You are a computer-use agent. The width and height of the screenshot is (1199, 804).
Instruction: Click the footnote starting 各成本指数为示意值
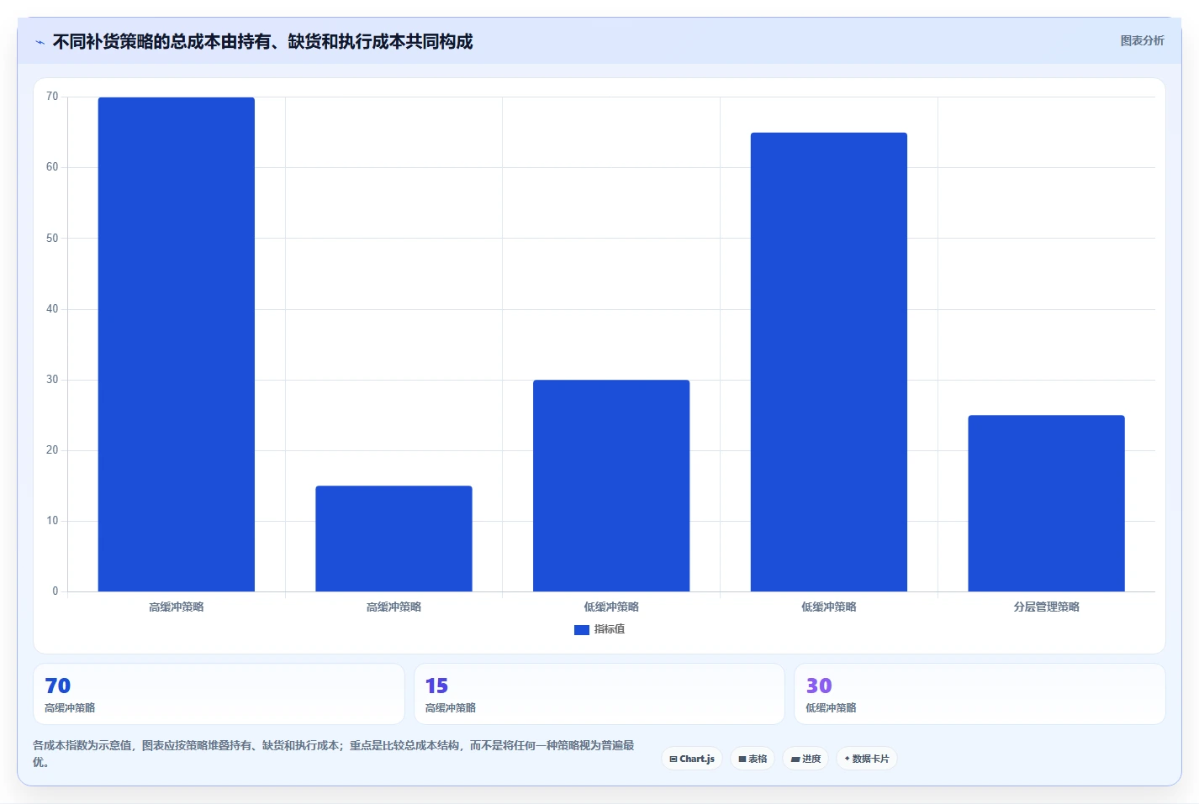(x=334, y=754)
